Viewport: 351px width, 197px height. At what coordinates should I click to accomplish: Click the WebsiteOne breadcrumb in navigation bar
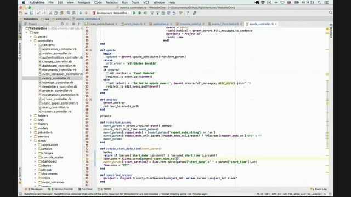(x=29, y=19)
